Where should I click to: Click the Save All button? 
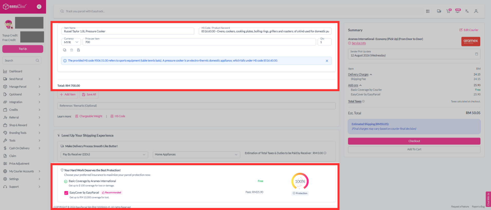(x=89, y=94)
